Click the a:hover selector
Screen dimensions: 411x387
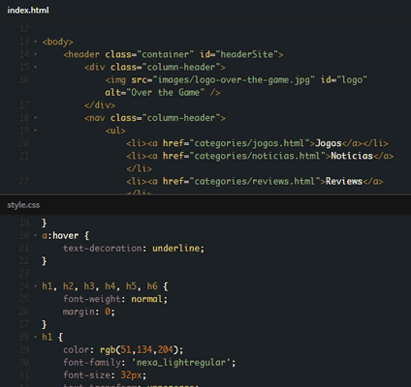[x=60, y=236]
